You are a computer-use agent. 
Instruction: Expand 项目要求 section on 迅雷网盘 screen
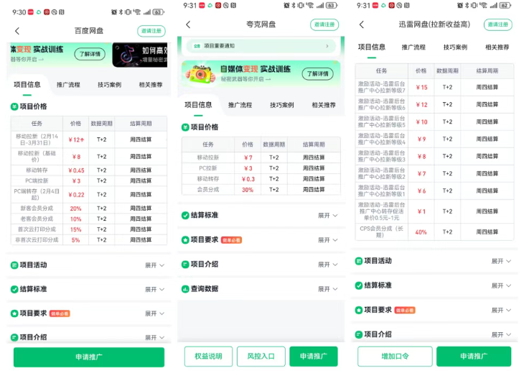(501, 310)
